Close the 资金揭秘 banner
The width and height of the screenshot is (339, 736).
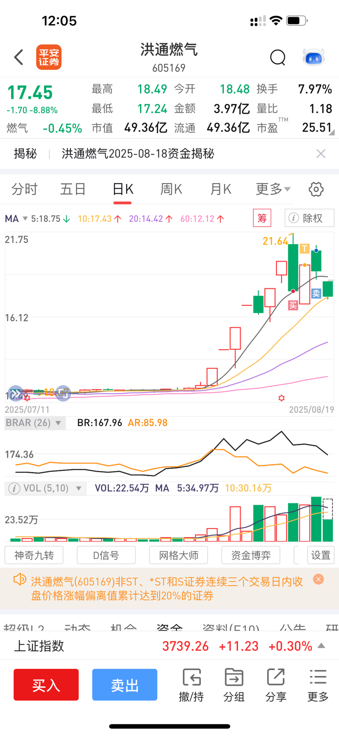[x=321, y=154]
